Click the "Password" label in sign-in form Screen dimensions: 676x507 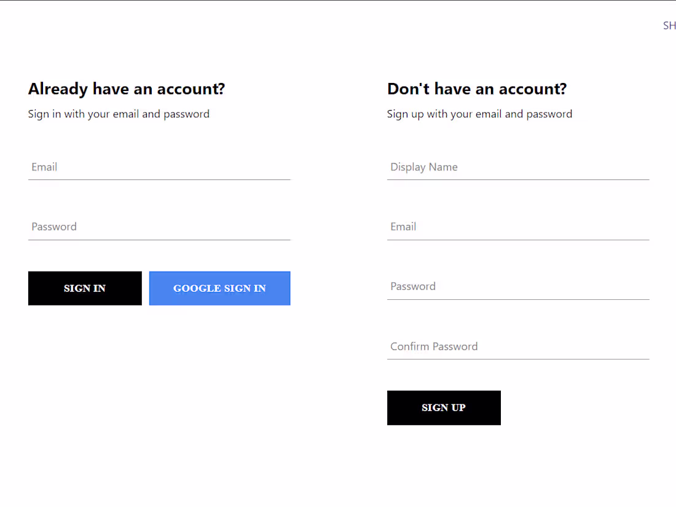click(54, 227)
